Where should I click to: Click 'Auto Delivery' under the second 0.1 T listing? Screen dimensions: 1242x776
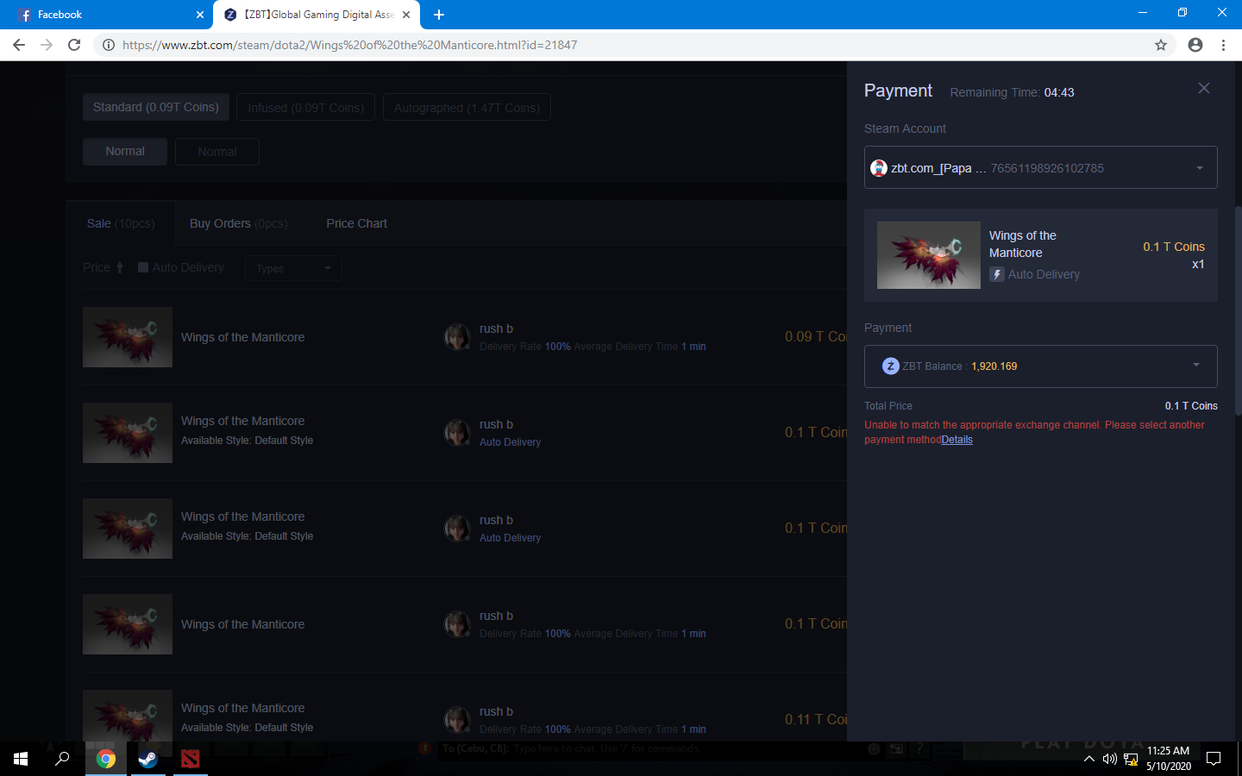(510, 538)
